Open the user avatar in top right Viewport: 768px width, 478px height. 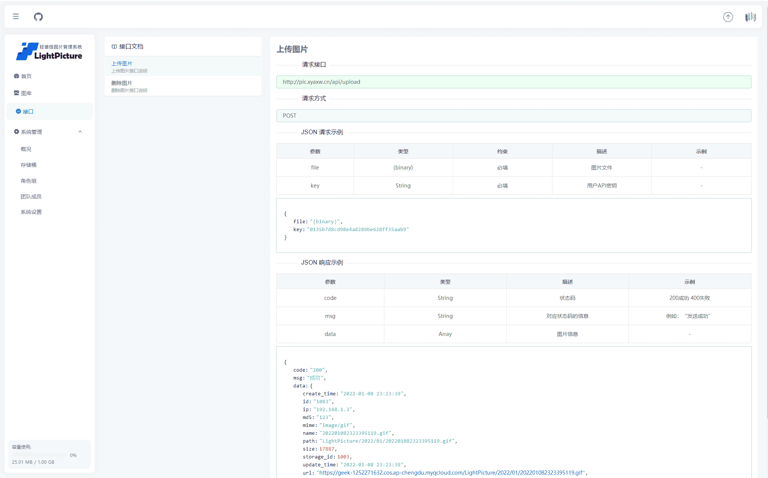coord(750,17)
